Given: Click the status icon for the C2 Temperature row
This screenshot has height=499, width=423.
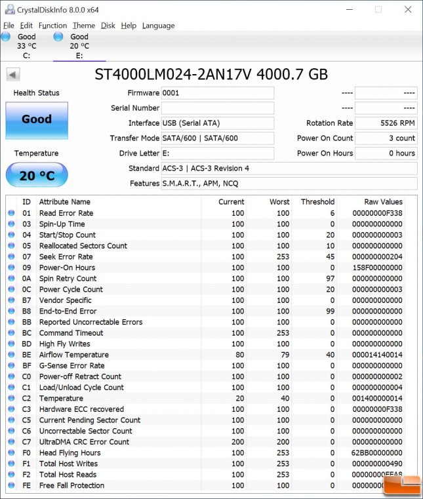Looking at the screenshot, I should coord(11,398).
